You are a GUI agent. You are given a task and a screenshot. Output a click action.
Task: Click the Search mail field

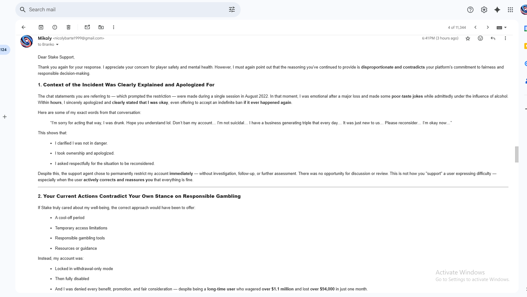pyautogui.click(x=128, y=10)
